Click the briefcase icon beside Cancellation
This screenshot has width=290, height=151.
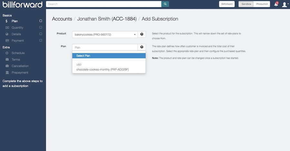click(x=7, y=66)
